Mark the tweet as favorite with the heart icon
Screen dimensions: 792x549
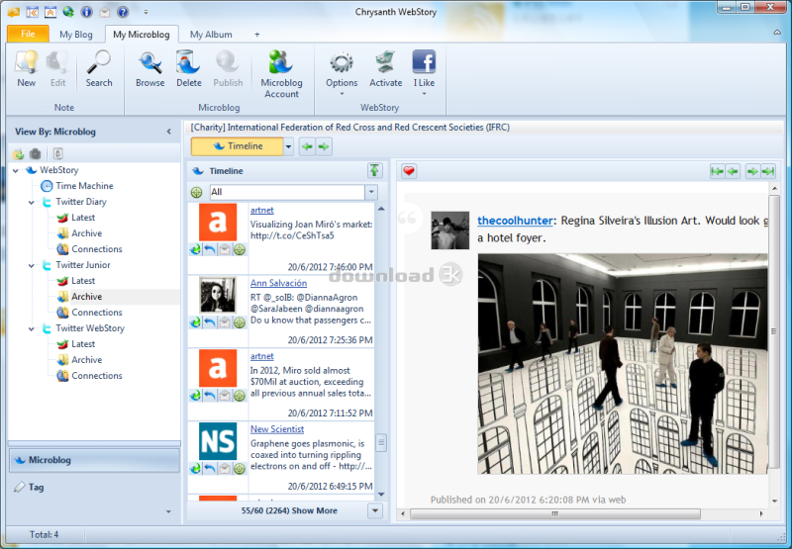pyautogui.click(x=409, y=171)
